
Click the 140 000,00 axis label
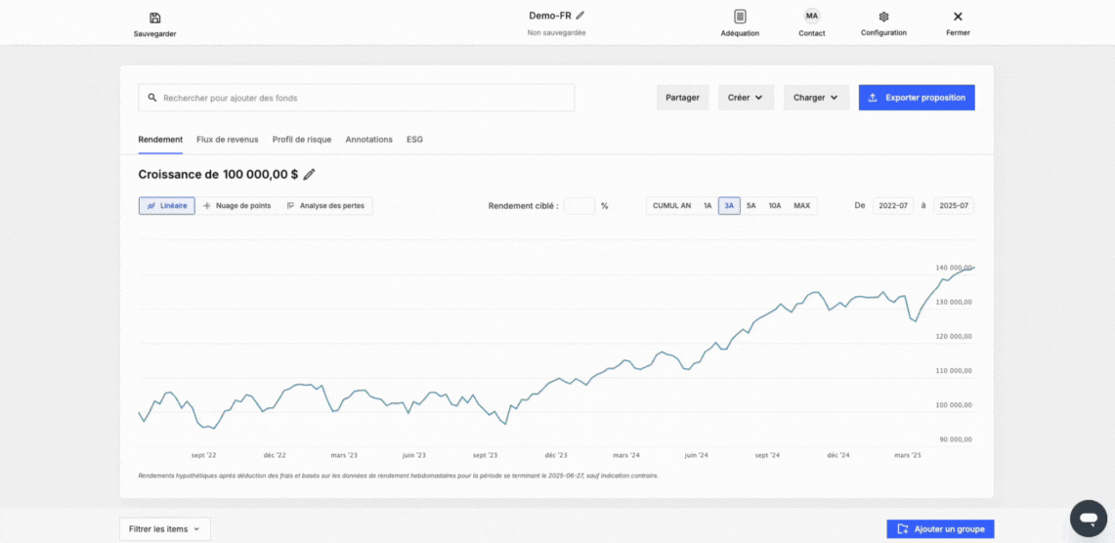(x=955, y=268)
